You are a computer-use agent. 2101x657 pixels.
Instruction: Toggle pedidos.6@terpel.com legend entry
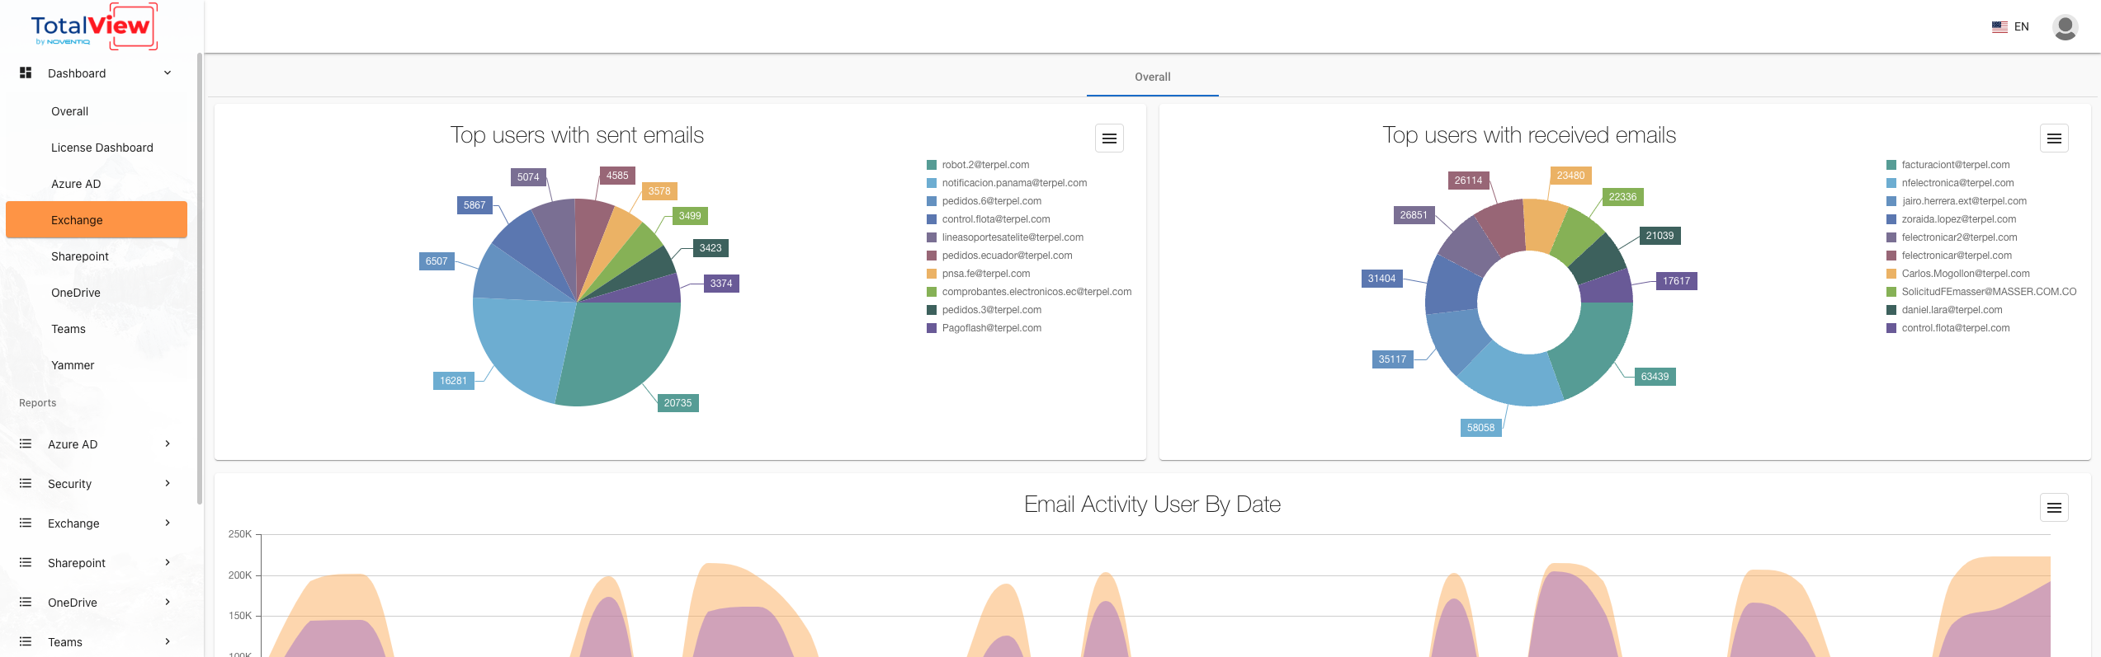pyautogui.click(x=984, y=201)
